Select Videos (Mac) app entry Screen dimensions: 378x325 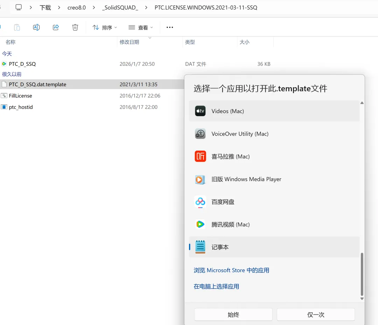pos(274,111)
